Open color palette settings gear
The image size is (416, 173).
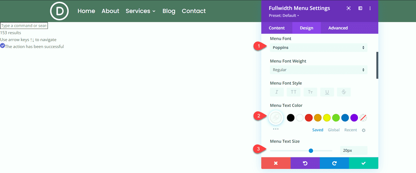(x=364, y=130)
